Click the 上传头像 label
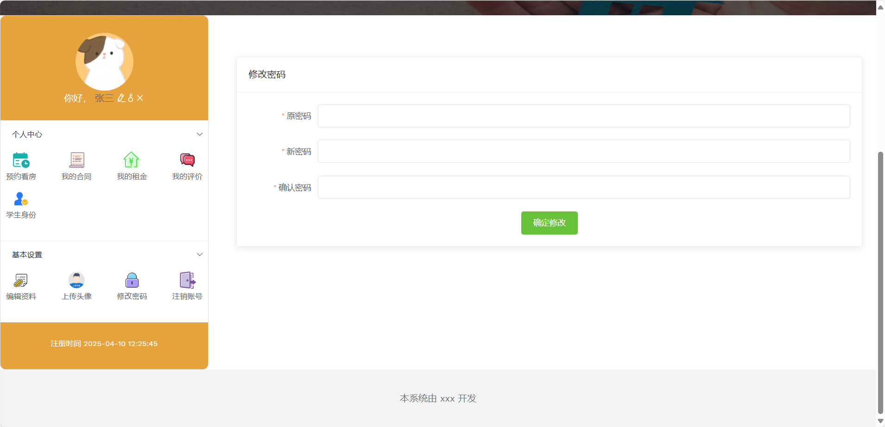This screenshot has height=427, width=885. pyautogui.click(x=76, y=297)
